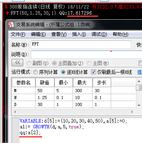Image resolution: width=142 pixels, height=143 pixels.
Task: Click the parameter table vertical scrollbar thumb
Action: tap(139, 87)
